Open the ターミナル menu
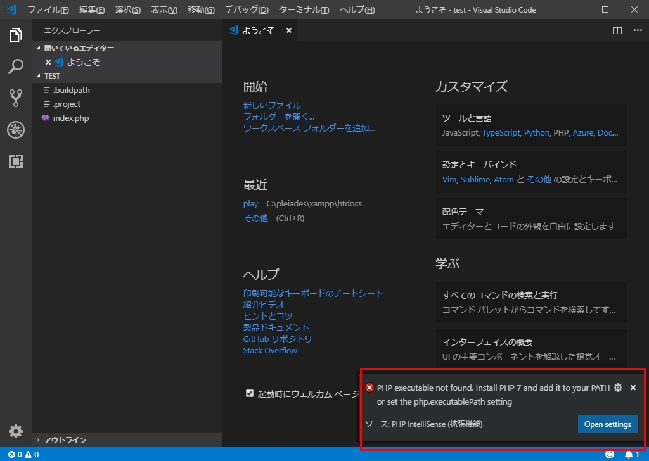 [304, 9]
